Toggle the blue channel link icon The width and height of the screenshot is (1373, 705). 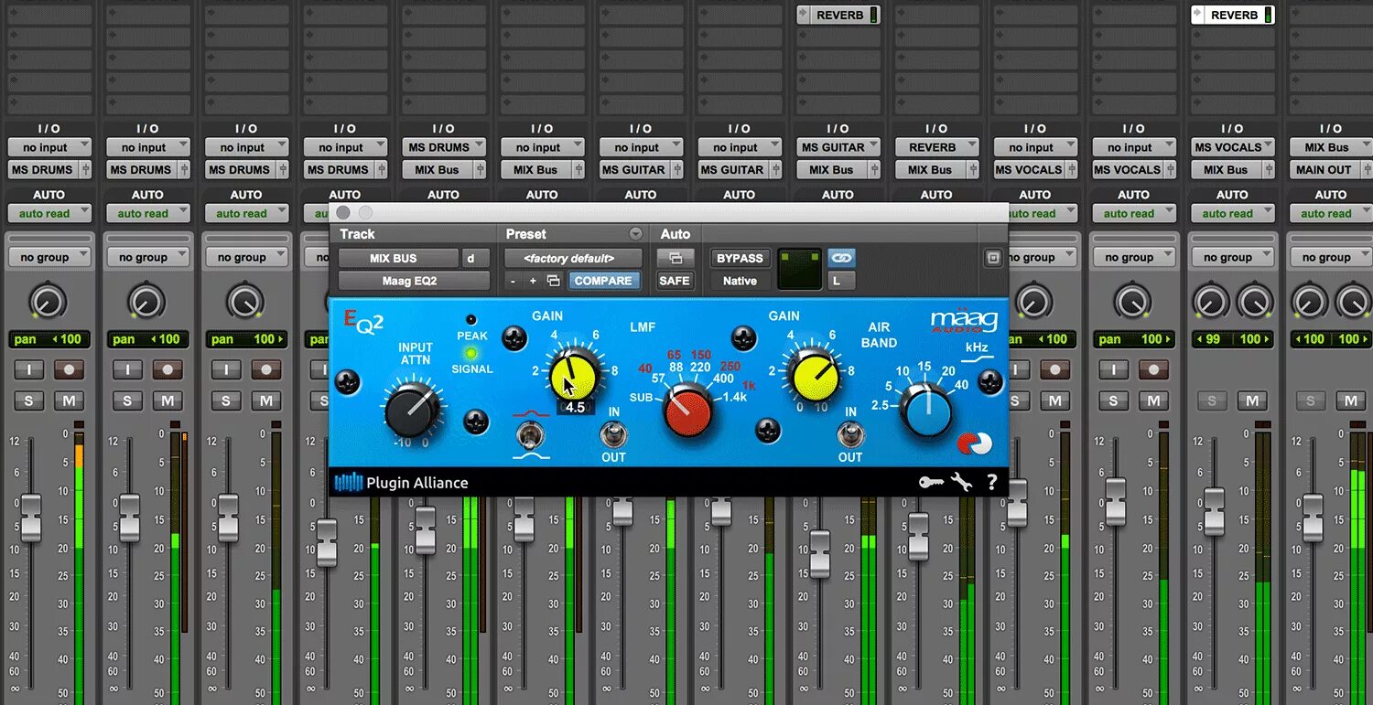point(841,259)
